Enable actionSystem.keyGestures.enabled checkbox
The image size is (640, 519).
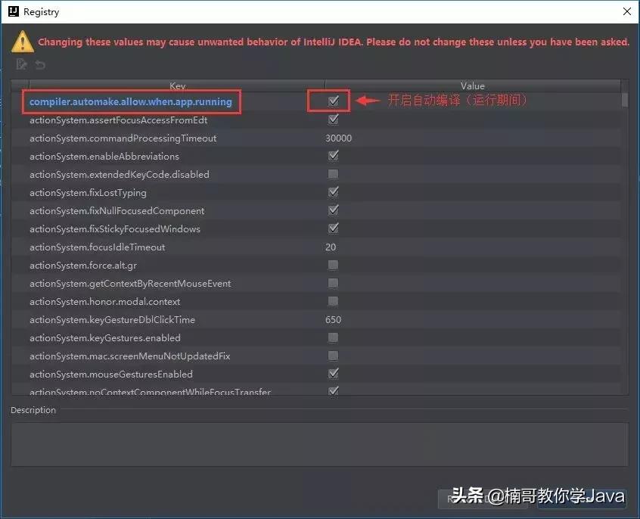click(x=334, y=337)
